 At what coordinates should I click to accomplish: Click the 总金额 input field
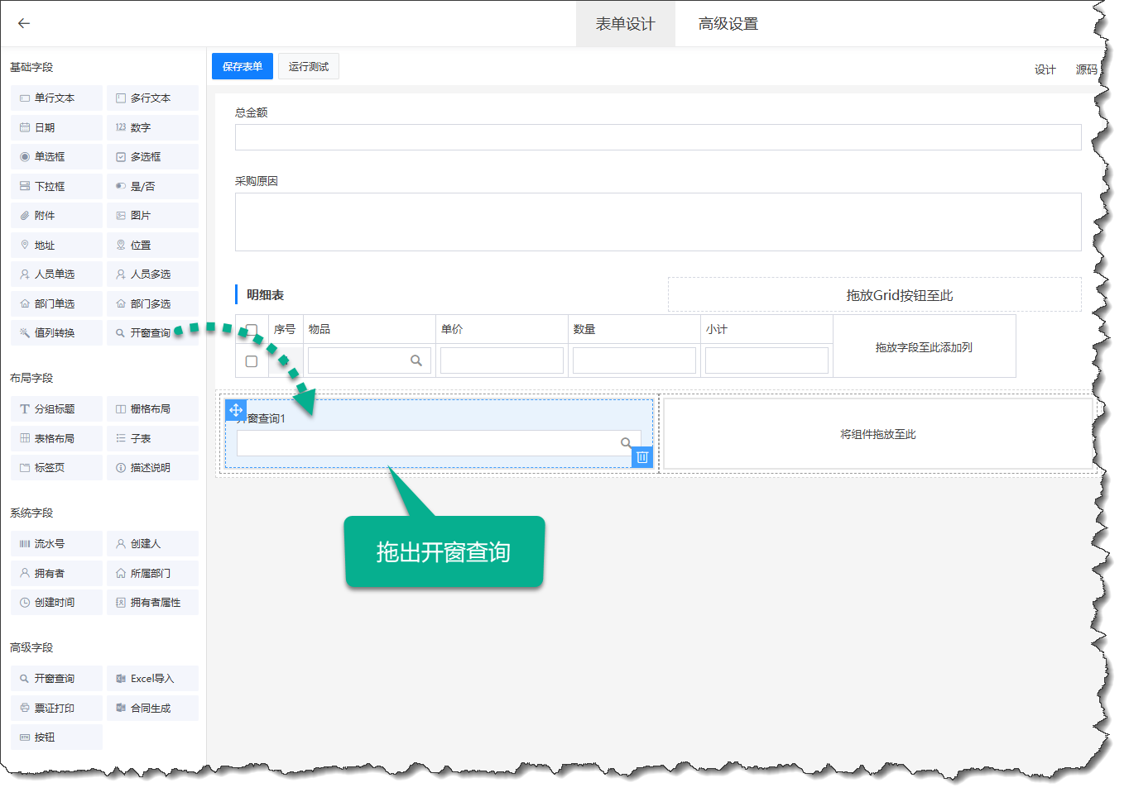657,137
